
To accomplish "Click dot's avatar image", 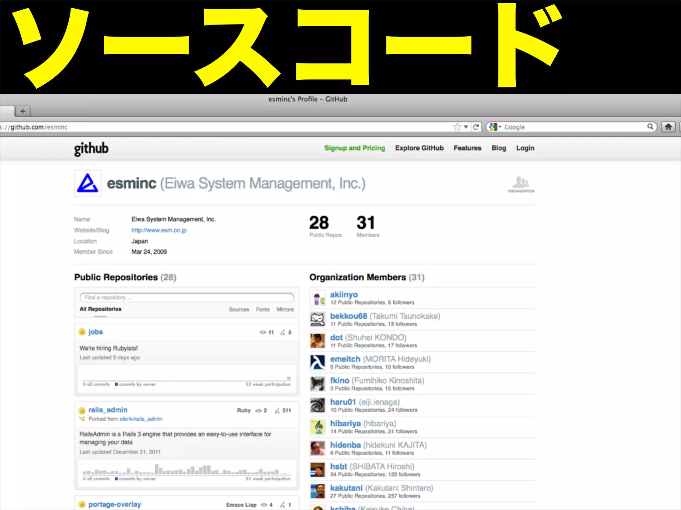I will coord(318,341).
